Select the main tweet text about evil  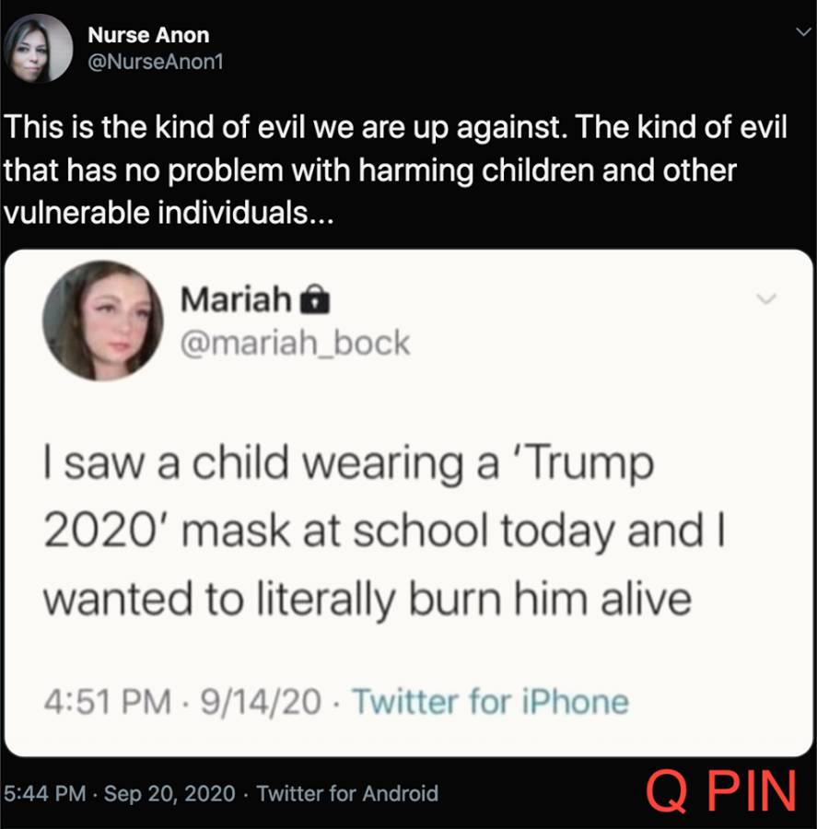[x=395, y=169]
